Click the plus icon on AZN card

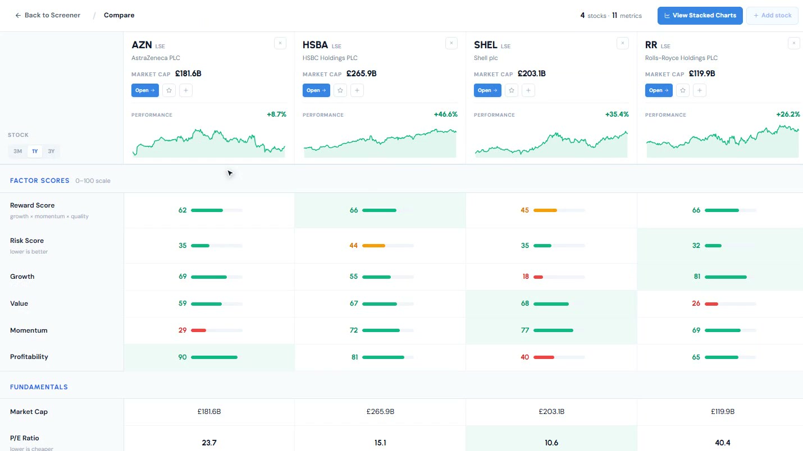(x=186, y=90)
